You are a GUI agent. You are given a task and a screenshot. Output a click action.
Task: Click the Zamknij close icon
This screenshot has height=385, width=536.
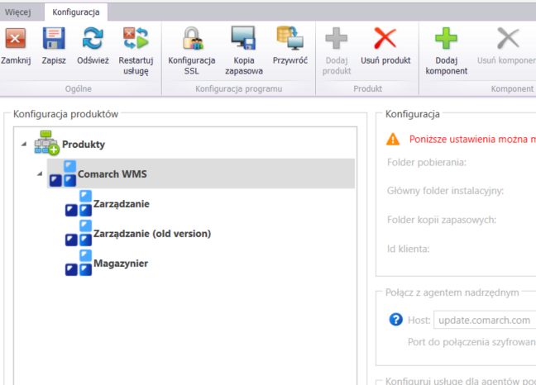click(16, 38)
